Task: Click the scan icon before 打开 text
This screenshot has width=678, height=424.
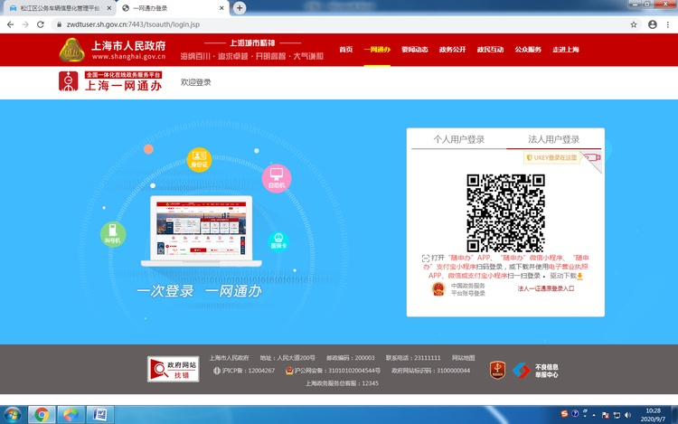Action: point(426,259)
